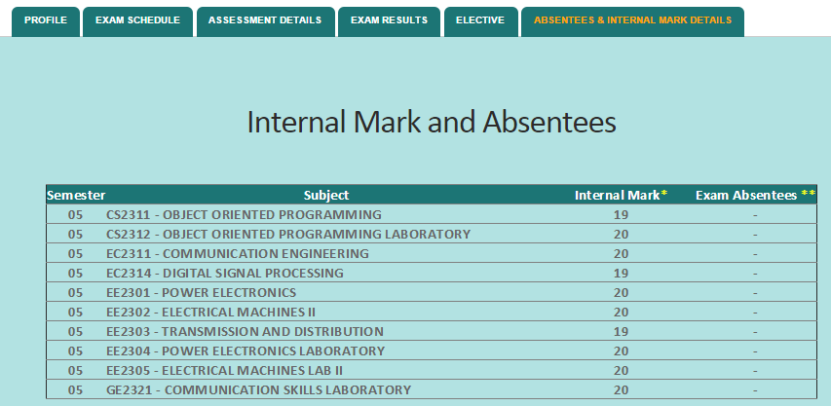This screenshot has width=831, height=406.
Task: Click the Exam Absentees column header
Action: [x=755, y=196]
